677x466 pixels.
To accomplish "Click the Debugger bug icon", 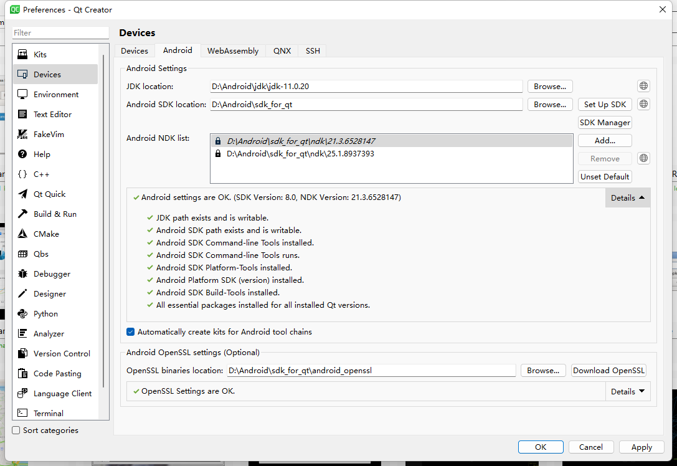I will point(22,274).
